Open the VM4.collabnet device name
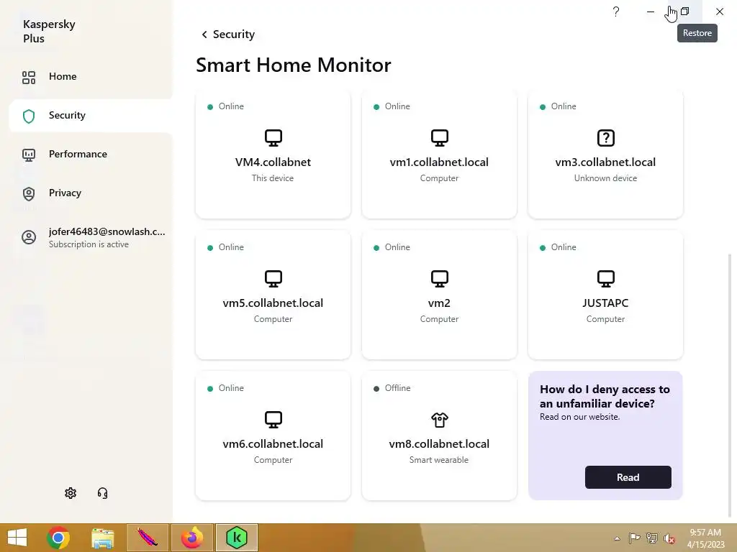This screenshot has height=552, width=737. (273, 162)
